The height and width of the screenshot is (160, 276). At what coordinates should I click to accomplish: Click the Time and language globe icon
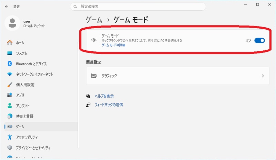[10, 116]
